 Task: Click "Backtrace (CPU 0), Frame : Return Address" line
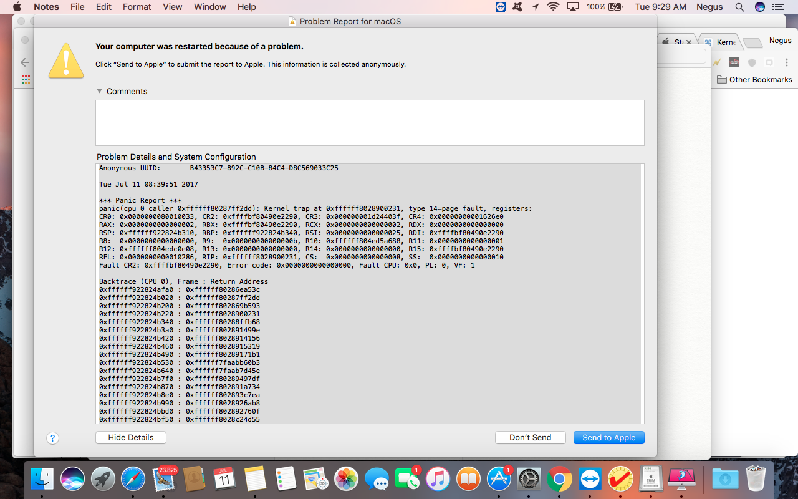pos(184,282)
